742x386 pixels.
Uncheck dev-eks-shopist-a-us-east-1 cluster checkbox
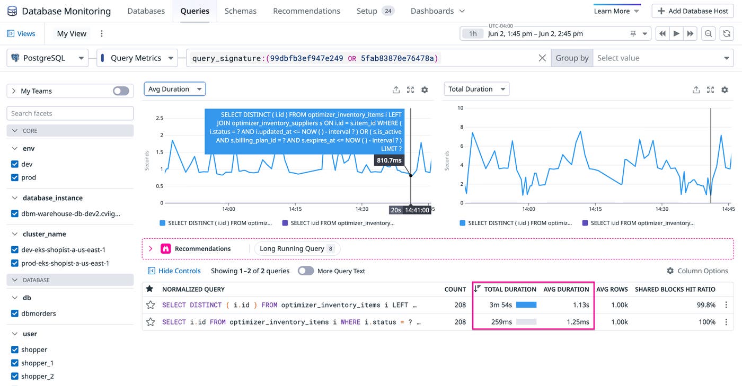(15, 249)
